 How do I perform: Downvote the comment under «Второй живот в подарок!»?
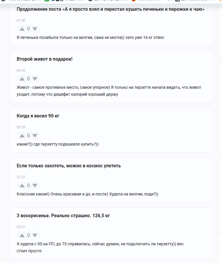click(35, 79)
